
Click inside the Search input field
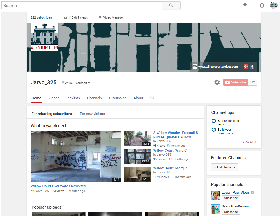pos(82,5)
